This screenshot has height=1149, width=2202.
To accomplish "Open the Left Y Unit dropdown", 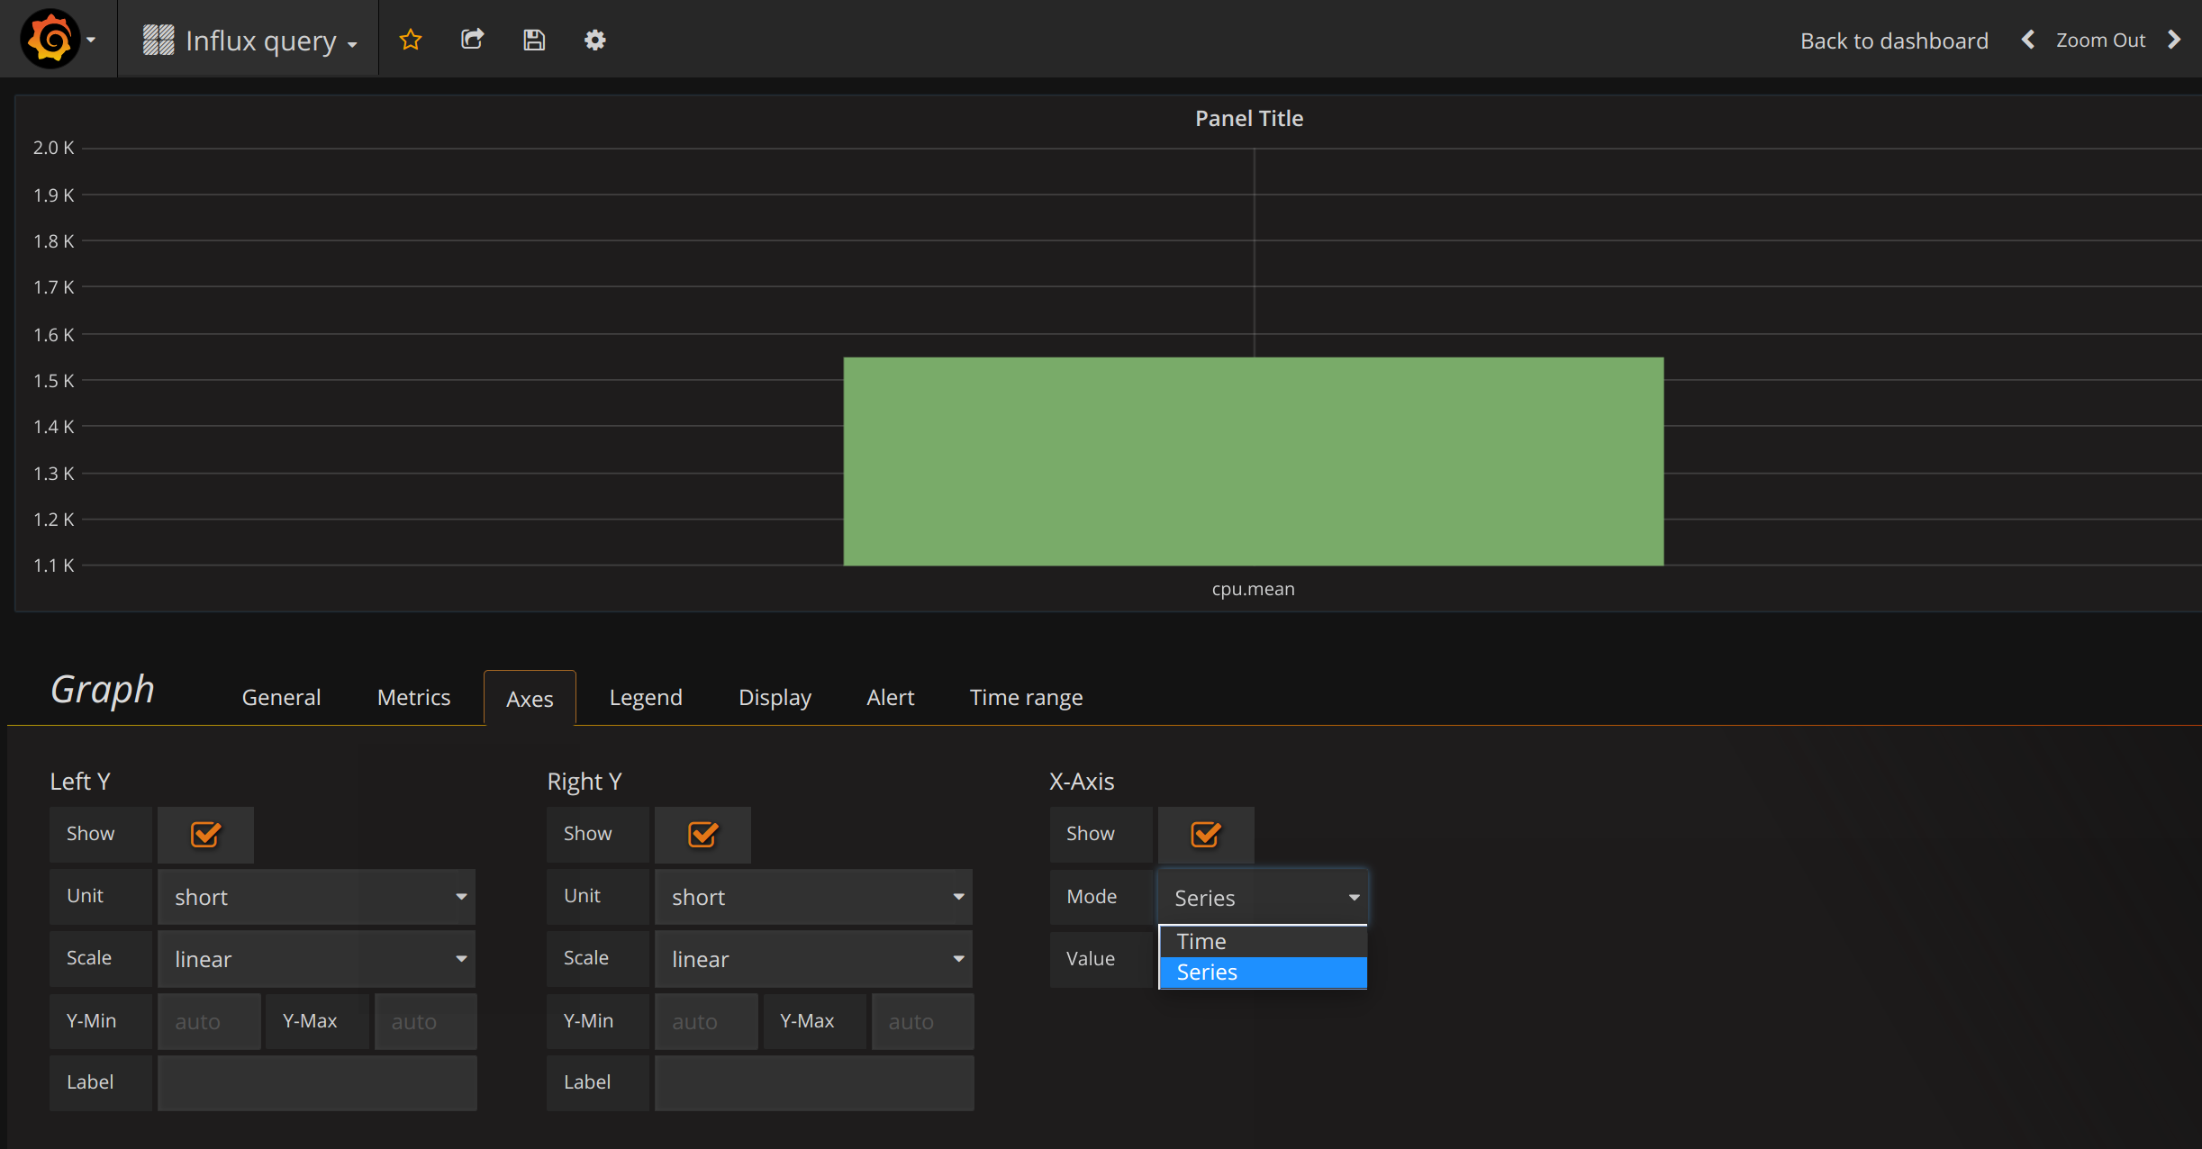I will click(x=316, y=897).
